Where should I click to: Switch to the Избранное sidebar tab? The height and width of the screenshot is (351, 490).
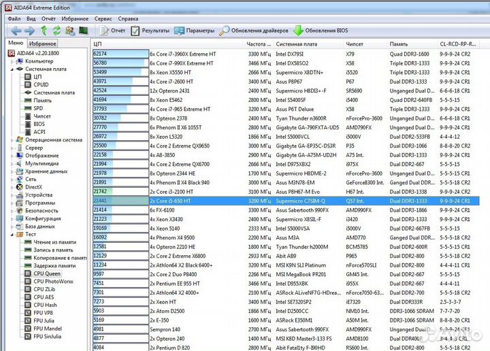click(42, 44)
